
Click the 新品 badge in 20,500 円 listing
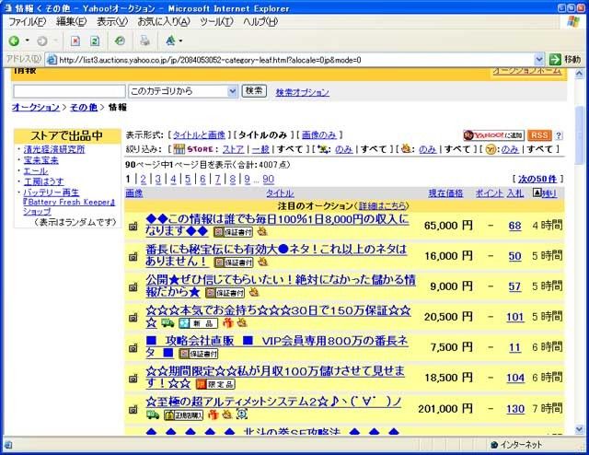(198, 323)
